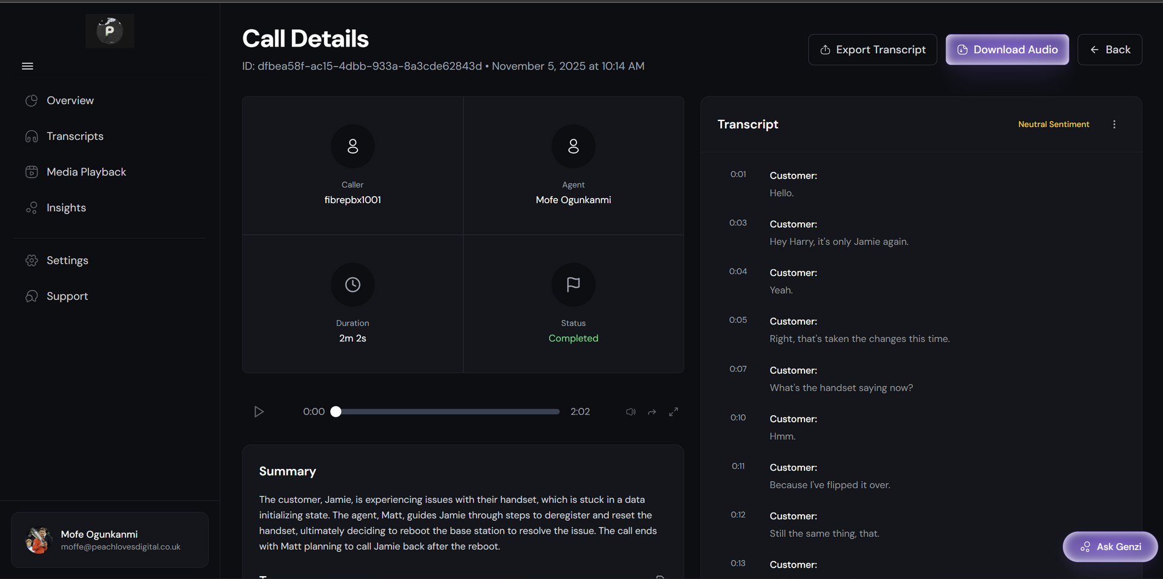Click the Support headset icon

tap(31, 296)
